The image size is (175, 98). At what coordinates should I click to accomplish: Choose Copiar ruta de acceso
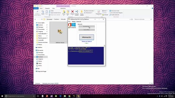click(55, 13)
